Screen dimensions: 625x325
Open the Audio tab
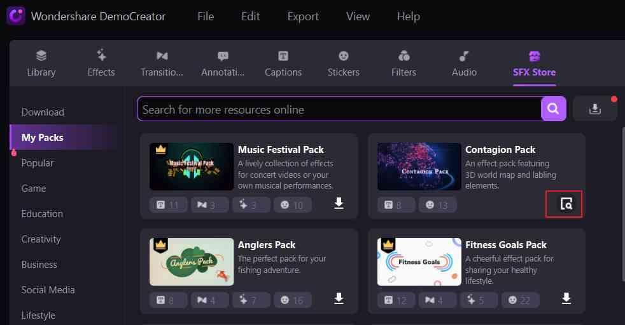[x=464, y=63]
